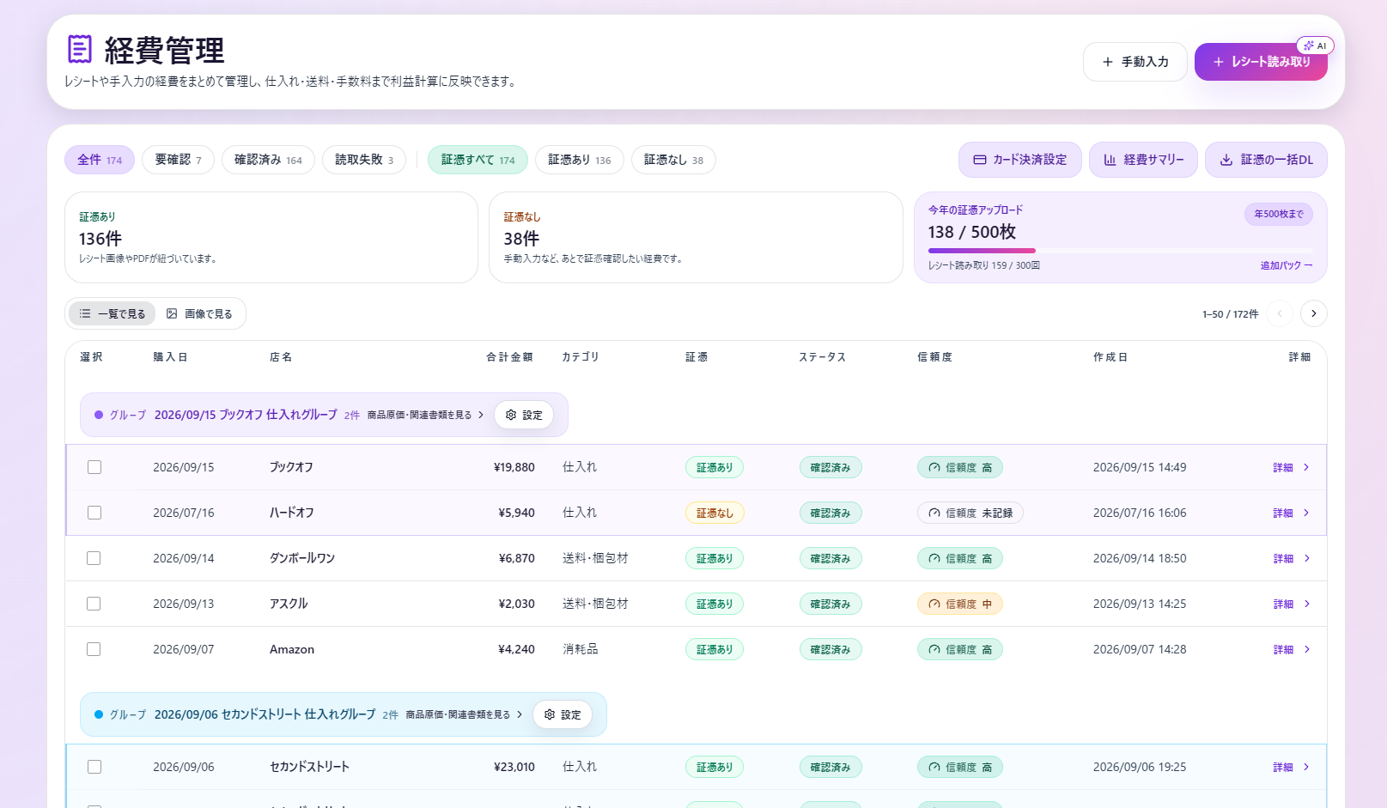Click the purple dot of ブックオフ group
The width and height of the screenshot is (1387, 808).
(99, 415)
